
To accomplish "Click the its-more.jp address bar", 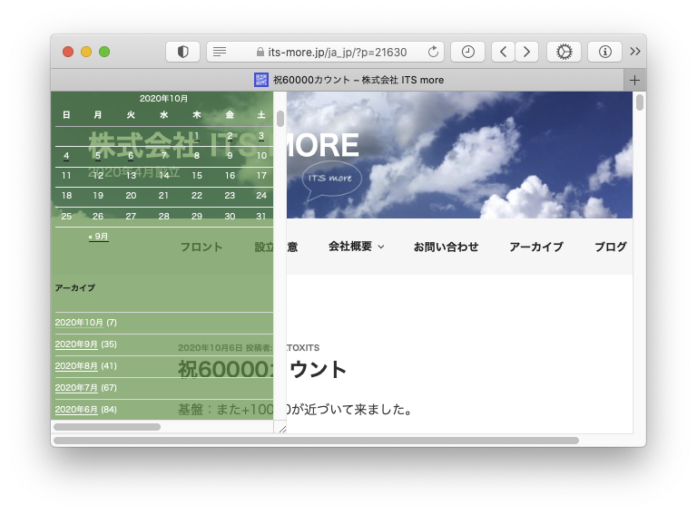I will [x=336, y=52].
